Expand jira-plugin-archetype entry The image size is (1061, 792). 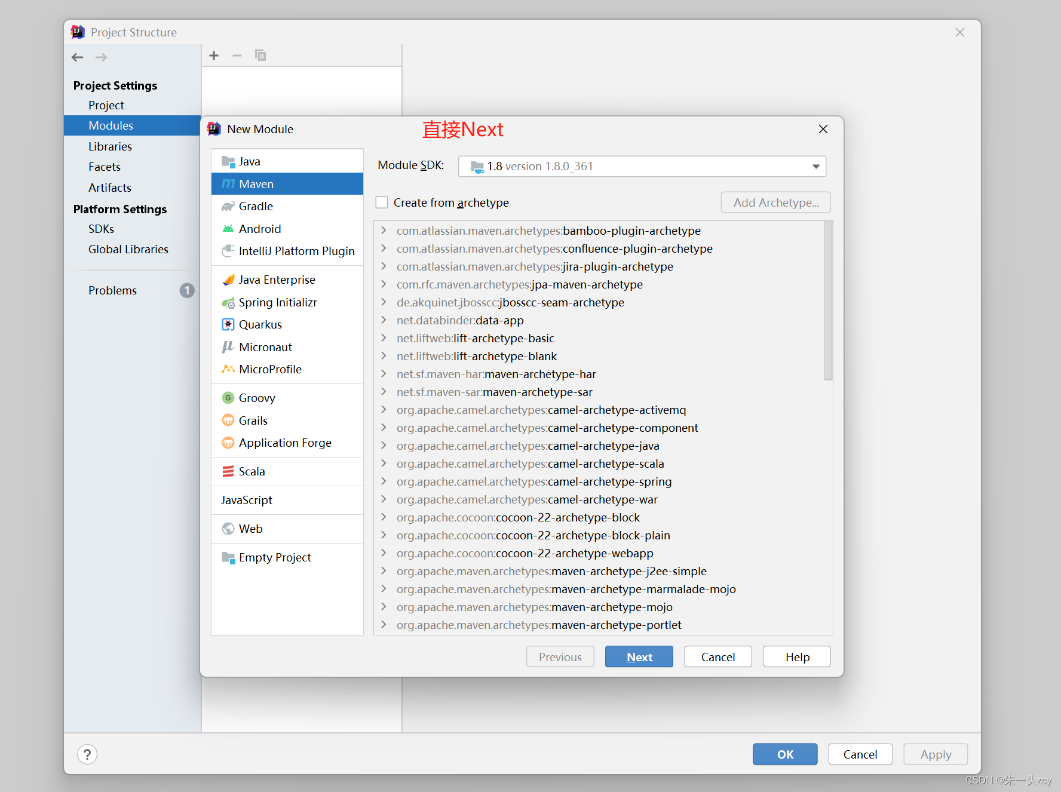click(384, 266)
